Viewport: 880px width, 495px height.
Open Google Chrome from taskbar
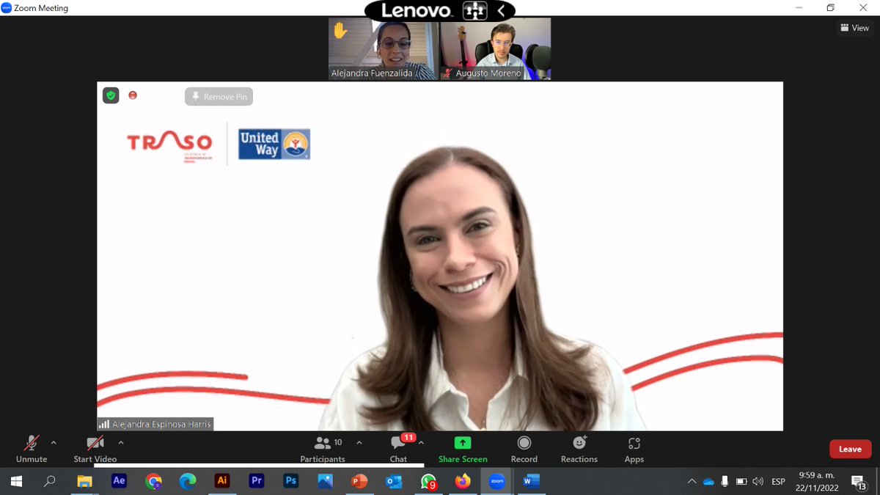153,481
